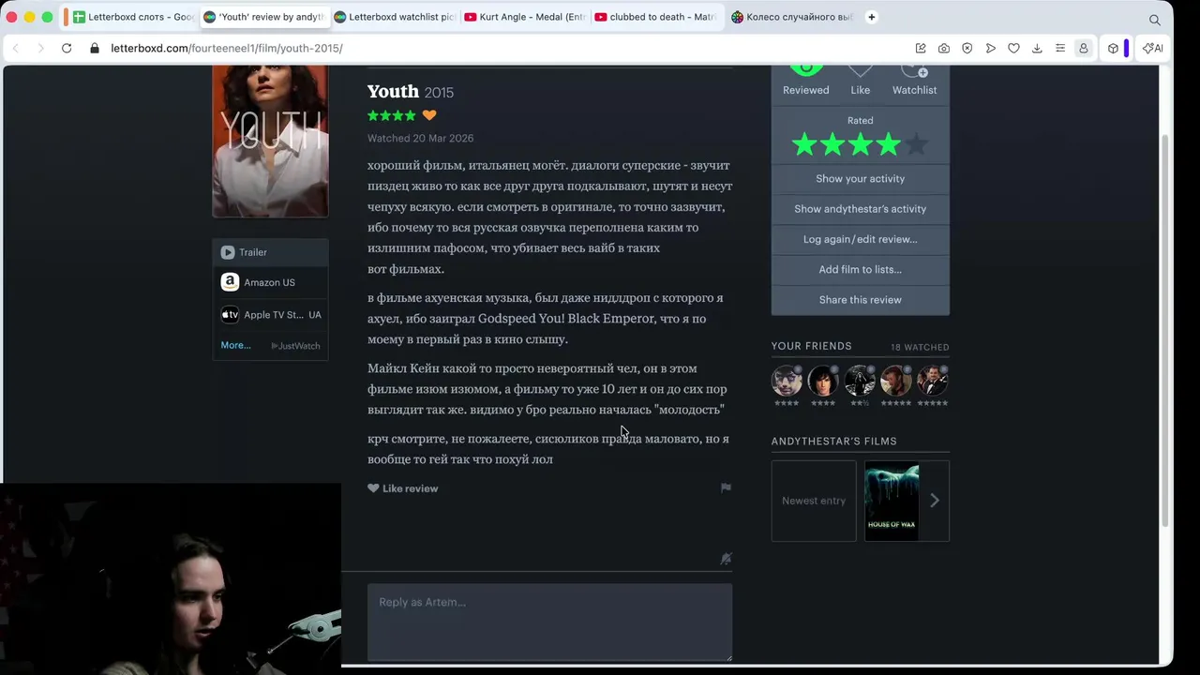Take a snapshot with the camera icon
1200x675 pixels.
[944, 48]
